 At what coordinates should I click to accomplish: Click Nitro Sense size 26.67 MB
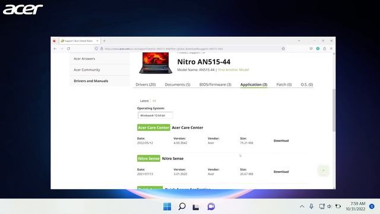click(x=246, y=174)
